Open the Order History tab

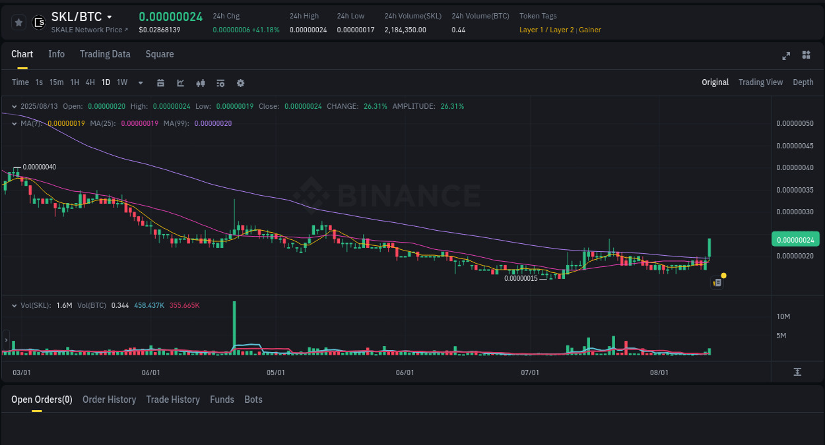[109, 400]
